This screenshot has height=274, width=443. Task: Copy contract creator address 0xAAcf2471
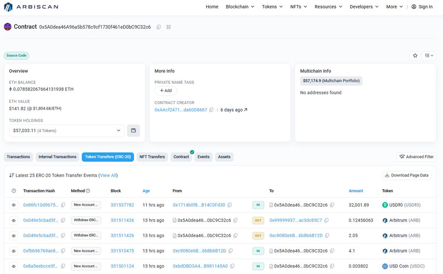[x=211, y=110]
